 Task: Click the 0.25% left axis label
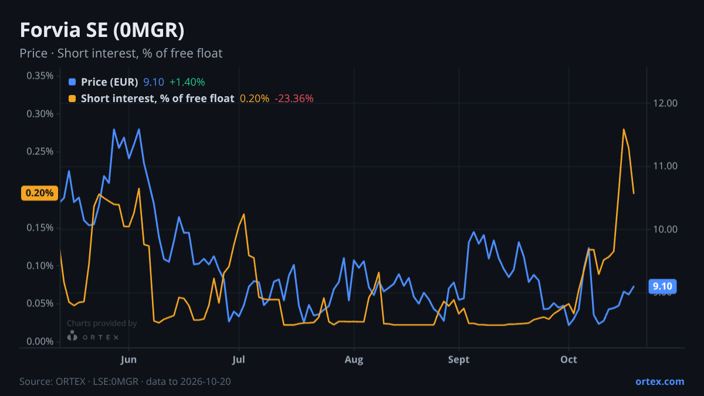(x=40, y=151)
